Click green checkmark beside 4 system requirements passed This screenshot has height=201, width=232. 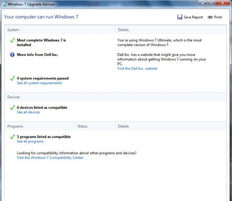[x=12, y=78]
